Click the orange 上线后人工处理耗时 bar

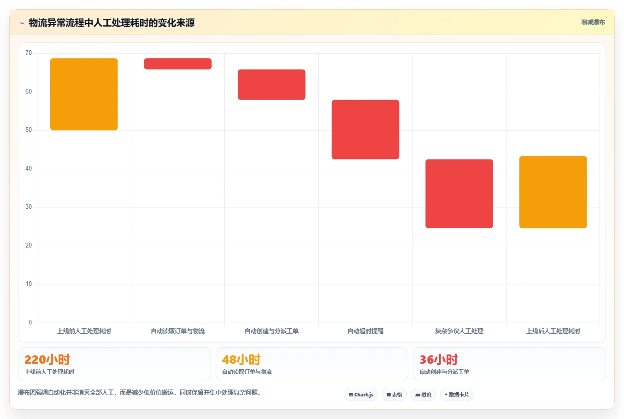pos(553,192)
